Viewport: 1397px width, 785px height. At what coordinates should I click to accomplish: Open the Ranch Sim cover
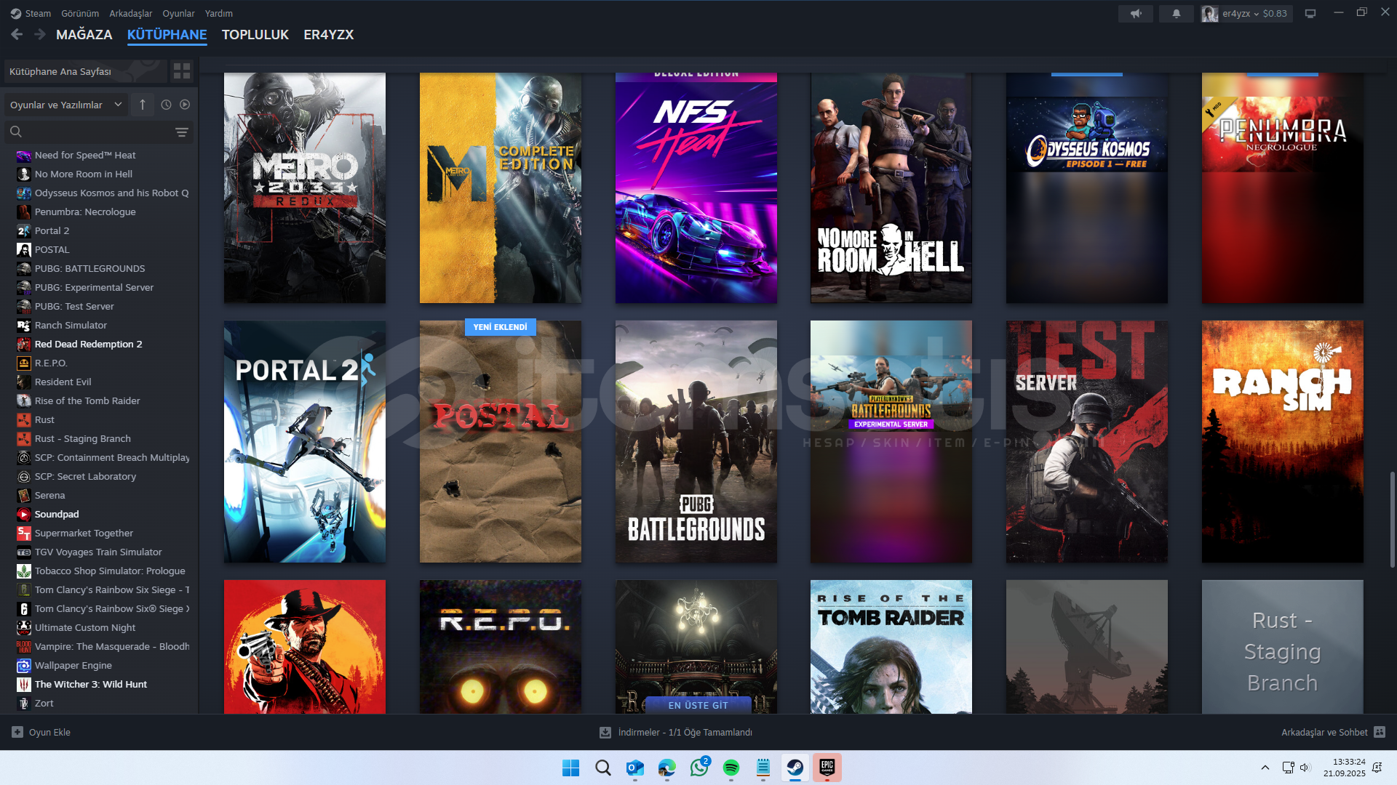click(x=1283, y=441)
